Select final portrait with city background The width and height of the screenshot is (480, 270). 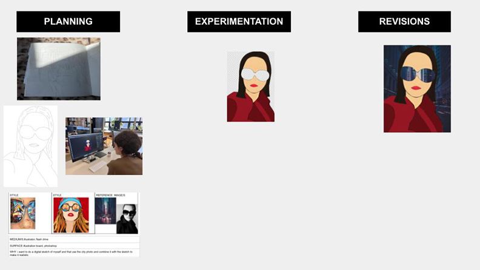(x=417, y=88)
